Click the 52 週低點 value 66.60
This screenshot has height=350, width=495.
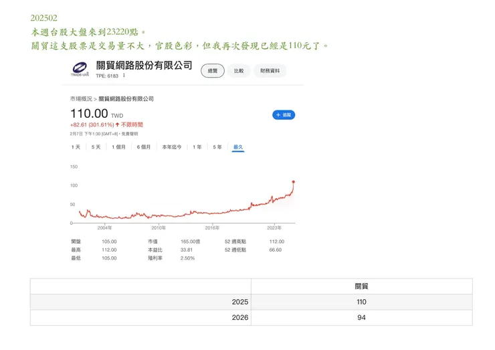pyautogui.click(x=276, y=250)
